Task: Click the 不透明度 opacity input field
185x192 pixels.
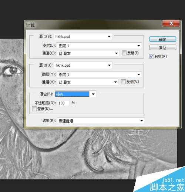Action: pos(63,103)
